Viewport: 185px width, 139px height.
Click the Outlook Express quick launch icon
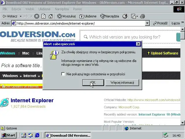(x=30, y=135)
